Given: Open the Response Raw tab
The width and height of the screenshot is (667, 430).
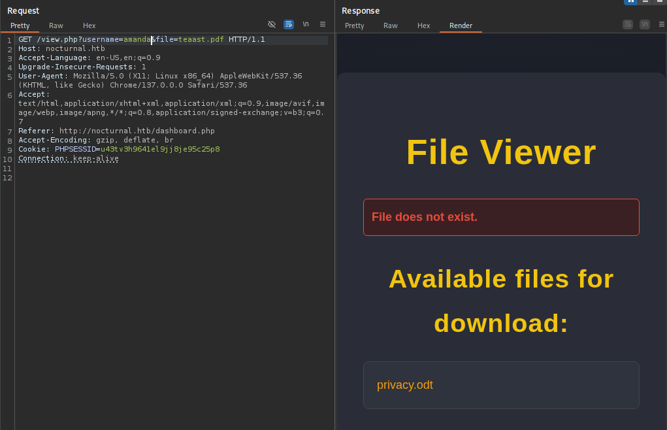Looking at the screenshot, I should click(x=390, y=25).
